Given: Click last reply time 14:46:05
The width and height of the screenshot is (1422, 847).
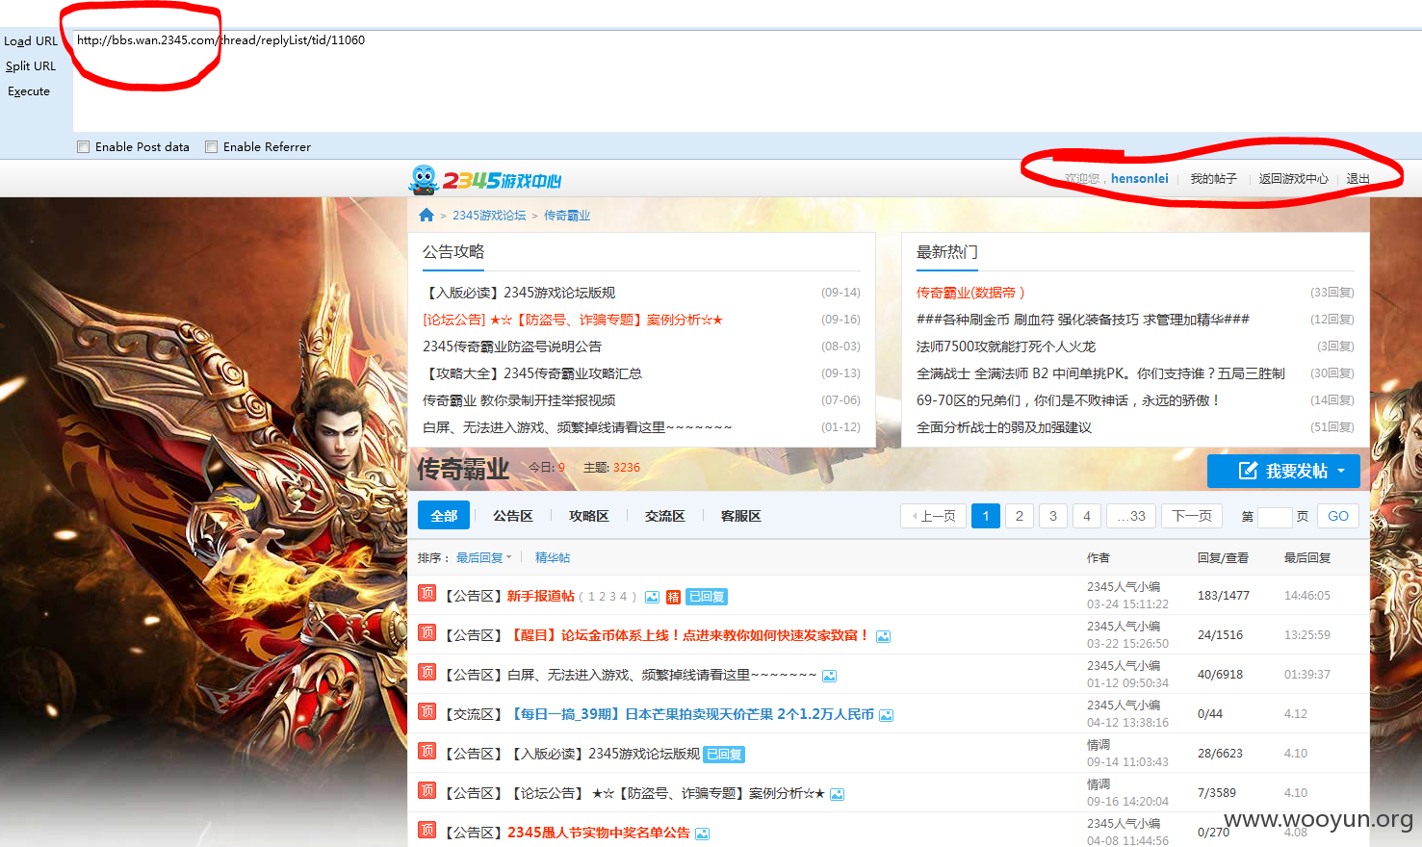Looking at the screenshot, I should coord(1307,596).
